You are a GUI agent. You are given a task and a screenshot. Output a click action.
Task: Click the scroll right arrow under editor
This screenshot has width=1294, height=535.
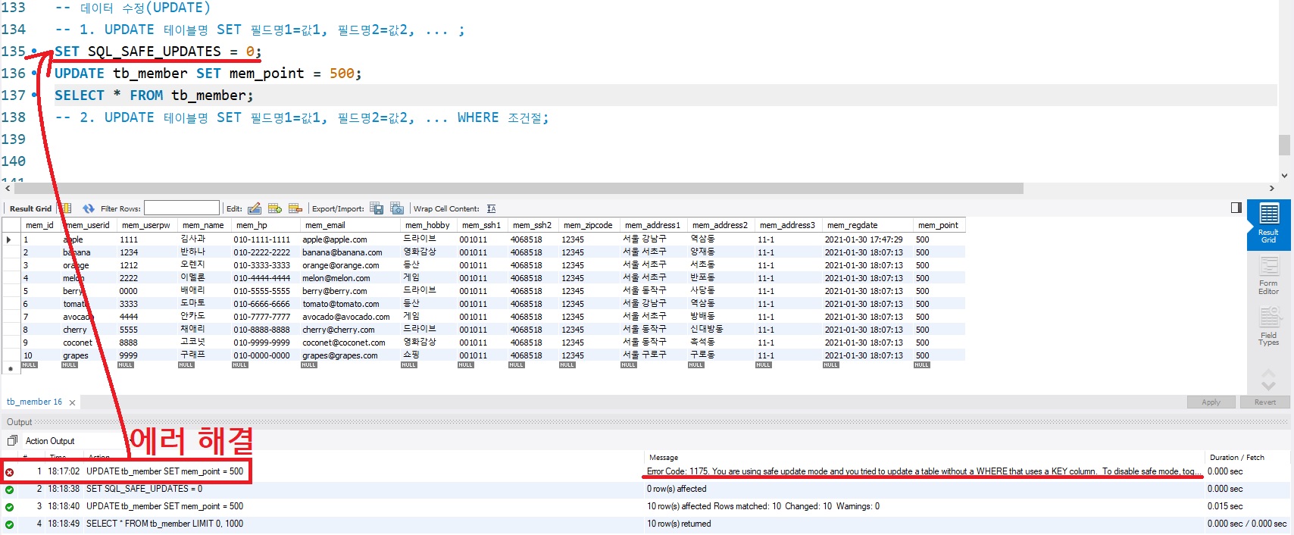(1271, 188)
